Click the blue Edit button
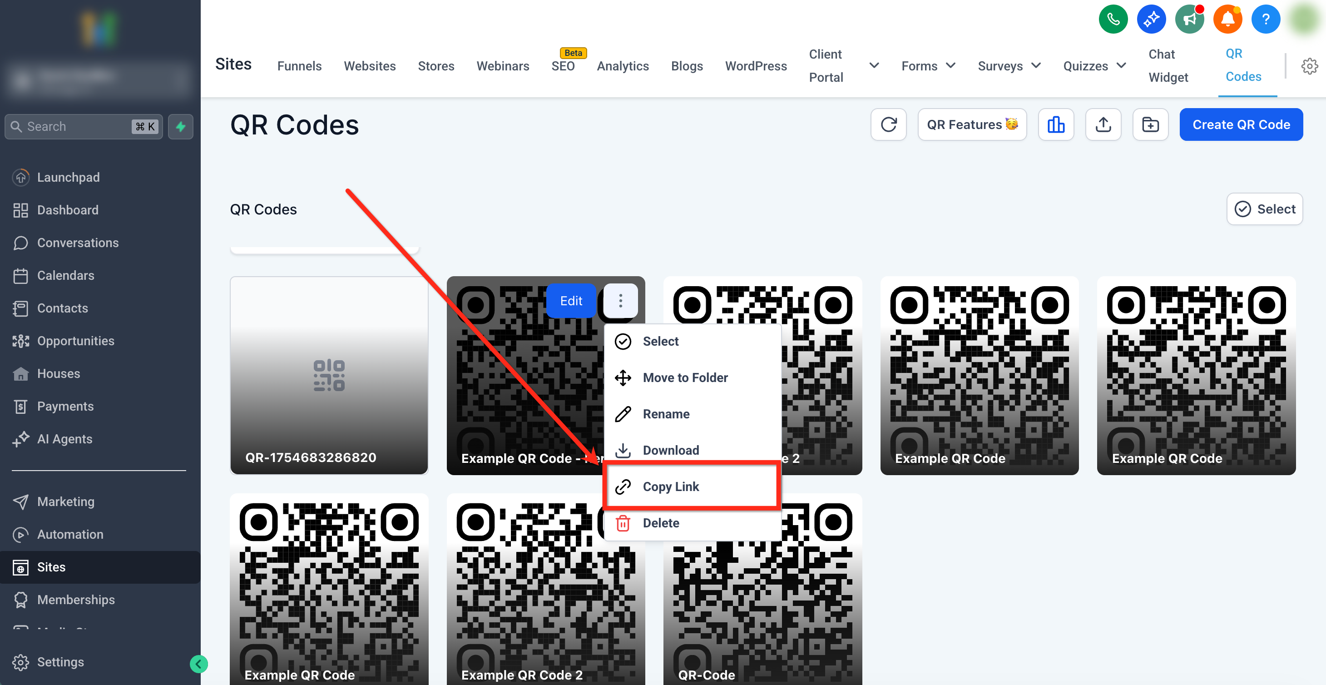This screenshot has width=1326, height=685. click(x=571, y=301)
